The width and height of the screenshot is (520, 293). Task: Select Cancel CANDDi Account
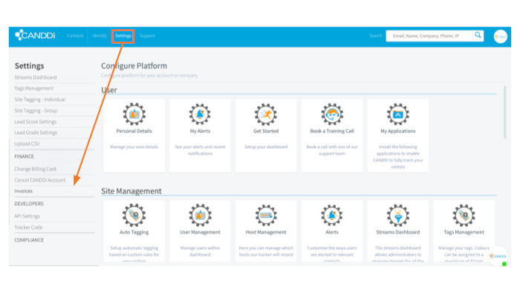[40, 180]
